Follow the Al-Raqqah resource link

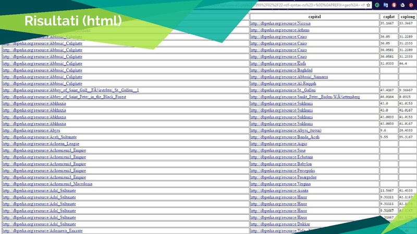click(283, 83)
